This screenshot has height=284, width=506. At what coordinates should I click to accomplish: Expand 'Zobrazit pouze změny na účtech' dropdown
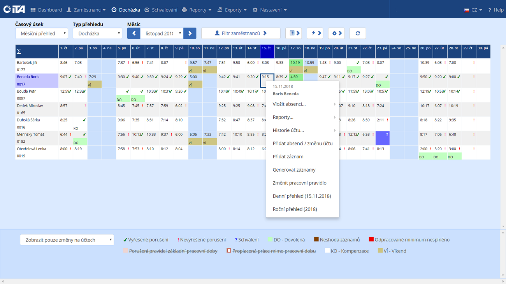(x=67, y=240)
